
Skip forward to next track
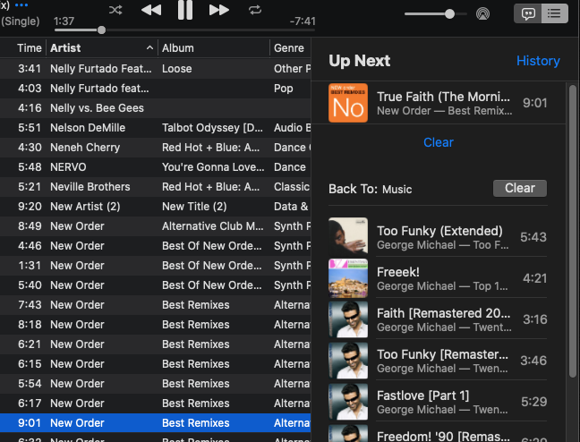click(x=219, y=10)
